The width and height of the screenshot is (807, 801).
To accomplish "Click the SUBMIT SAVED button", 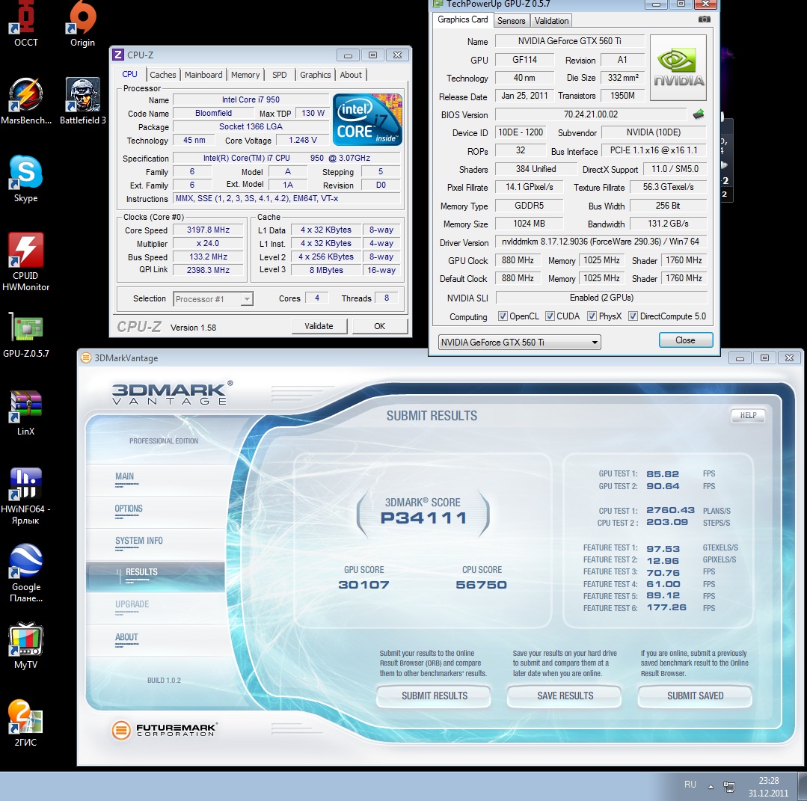I will [695, 696].
